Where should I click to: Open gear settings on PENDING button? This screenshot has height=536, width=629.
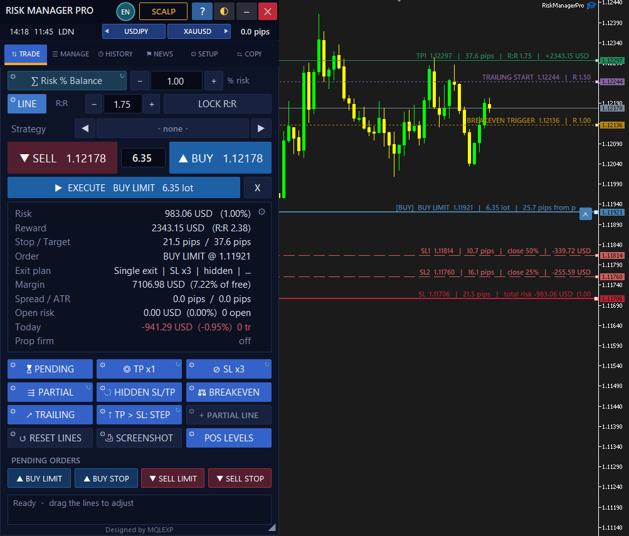[13, 365]
